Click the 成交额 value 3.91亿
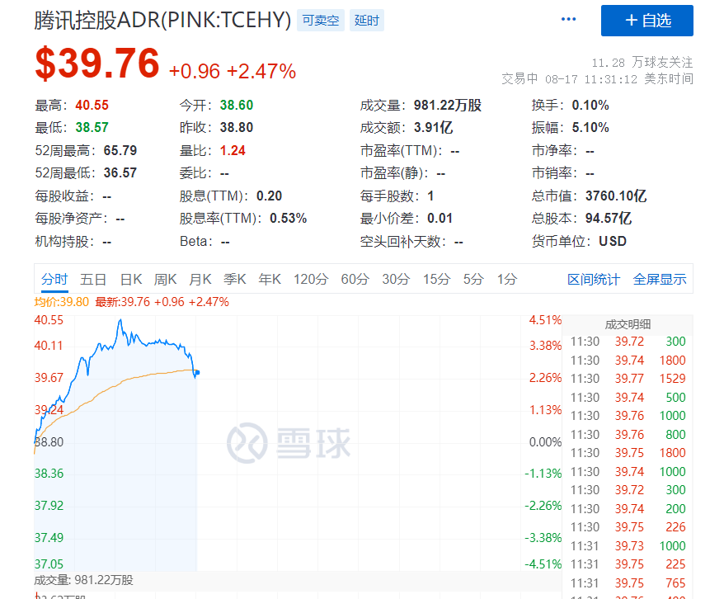This screenshot has width=724, height=599. click(x=433, y=127)
